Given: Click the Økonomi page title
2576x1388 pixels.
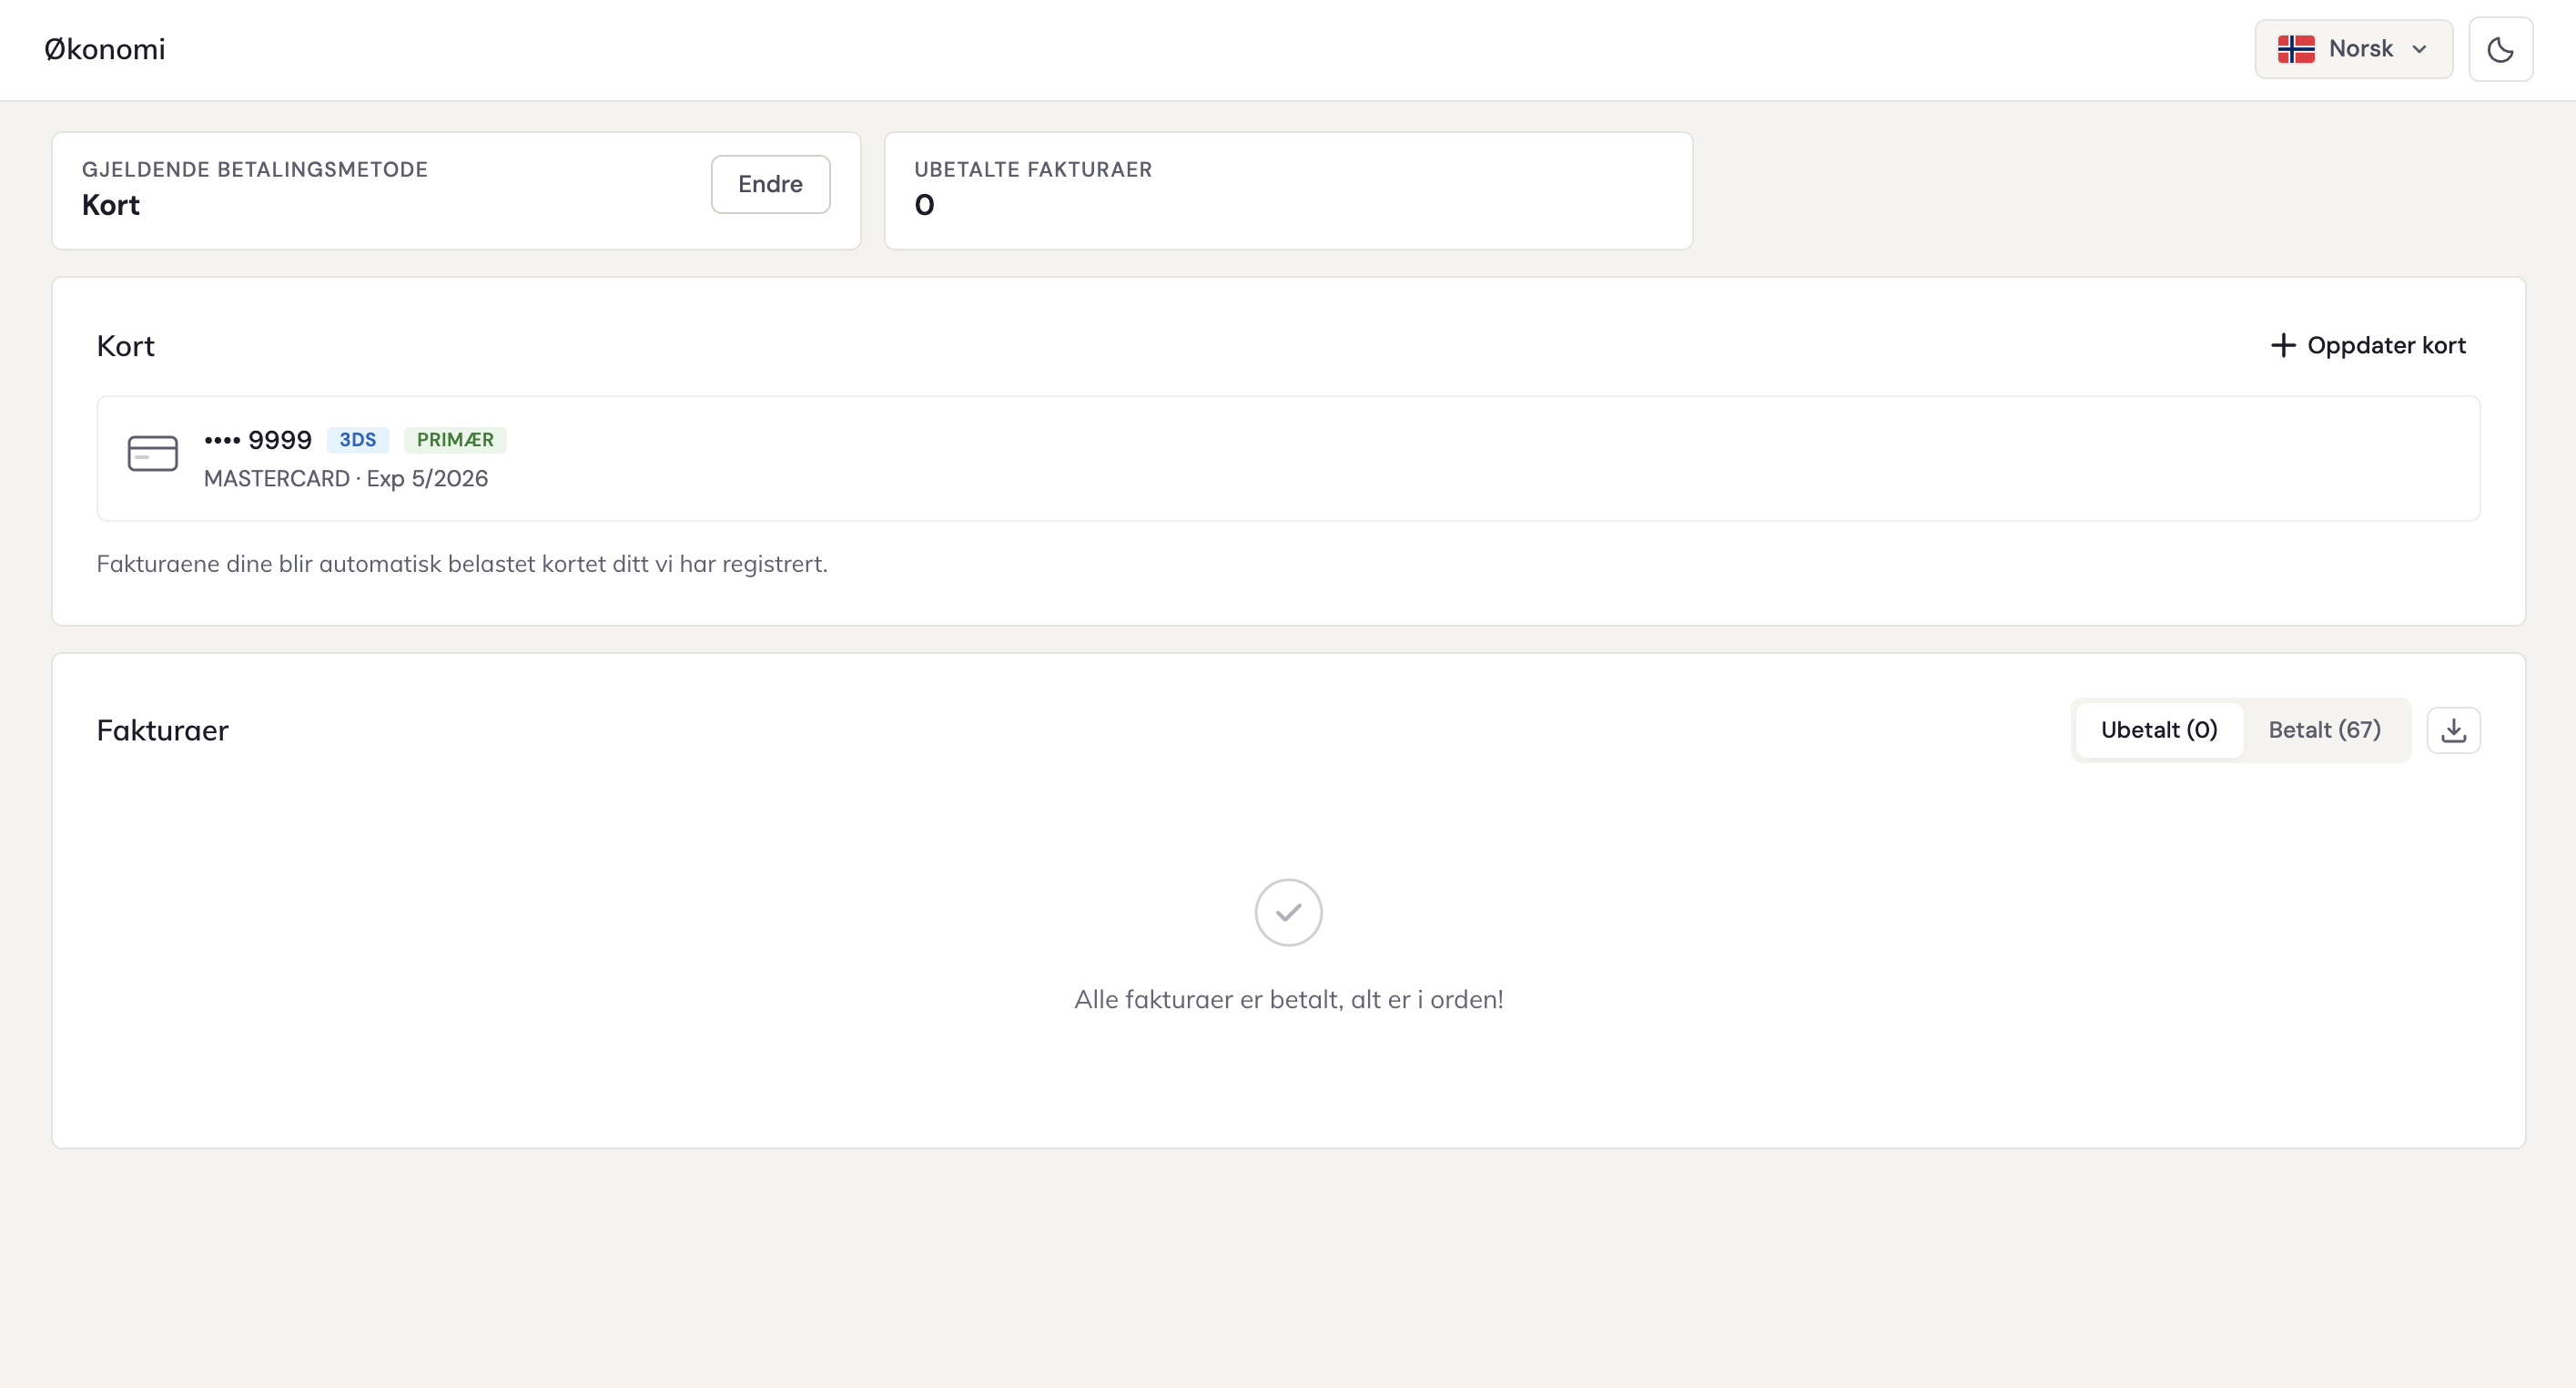Looking at the screenshot, I should pos(105,49).
